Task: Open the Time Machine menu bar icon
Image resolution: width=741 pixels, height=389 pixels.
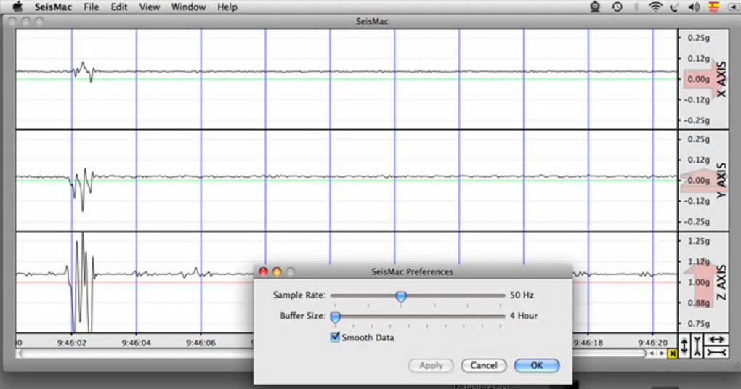Action: 617,7
